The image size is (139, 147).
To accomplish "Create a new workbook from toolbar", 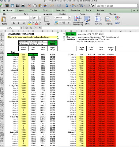I will pyautogui.click(x=1, y=6).
